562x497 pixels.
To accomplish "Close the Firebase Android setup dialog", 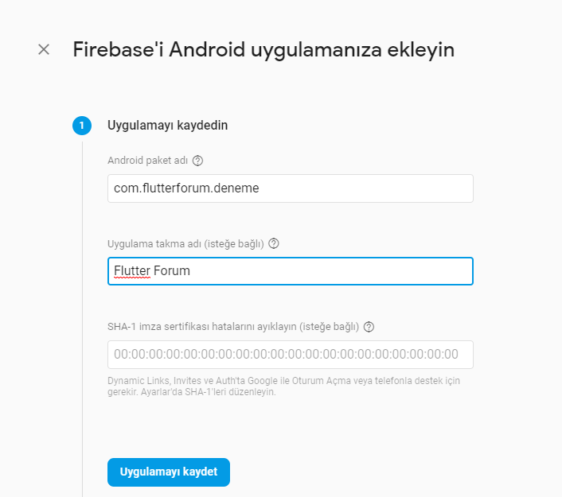I will [44, 49].
